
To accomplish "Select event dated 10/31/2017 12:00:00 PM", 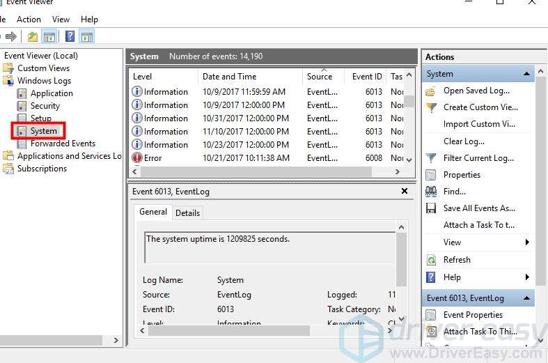I will click(267, 118).
